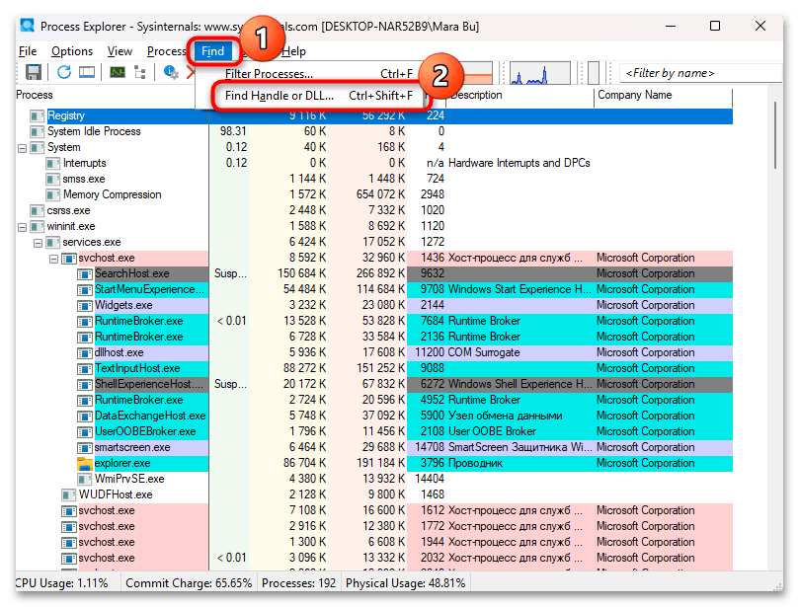The width and height of the screenshot is (799, 607).
Task: Collapse the wininit.exe tree node
Action: point(22,228)
